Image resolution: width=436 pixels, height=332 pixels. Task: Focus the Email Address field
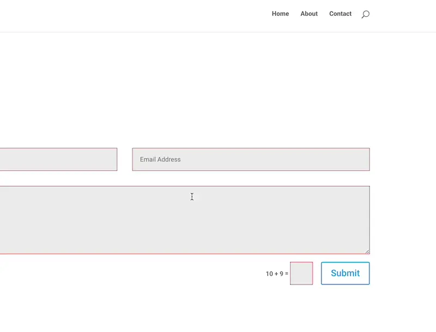(251, 159)
